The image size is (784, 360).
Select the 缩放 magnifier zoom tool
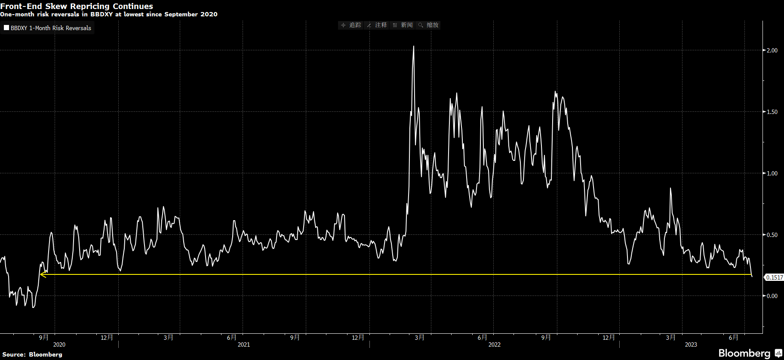pyautogui.click(x=428, y=25)
